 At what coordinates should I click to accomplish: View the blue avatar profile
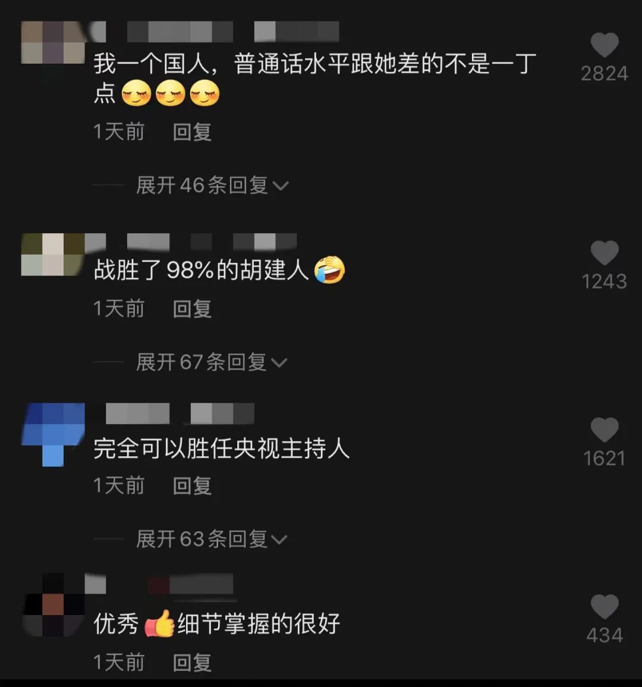(x=53, y=435)
